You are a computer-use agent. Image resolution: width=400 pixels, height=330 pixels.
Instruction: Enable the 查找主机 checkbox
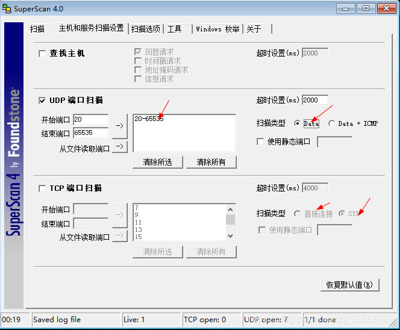tap(42, 54)
